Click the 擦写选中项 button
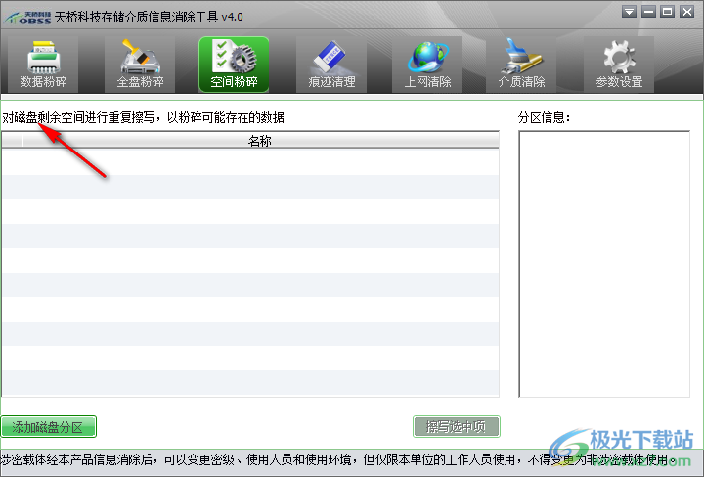This screenshot has width=704, height=477. tap(457, 426)
